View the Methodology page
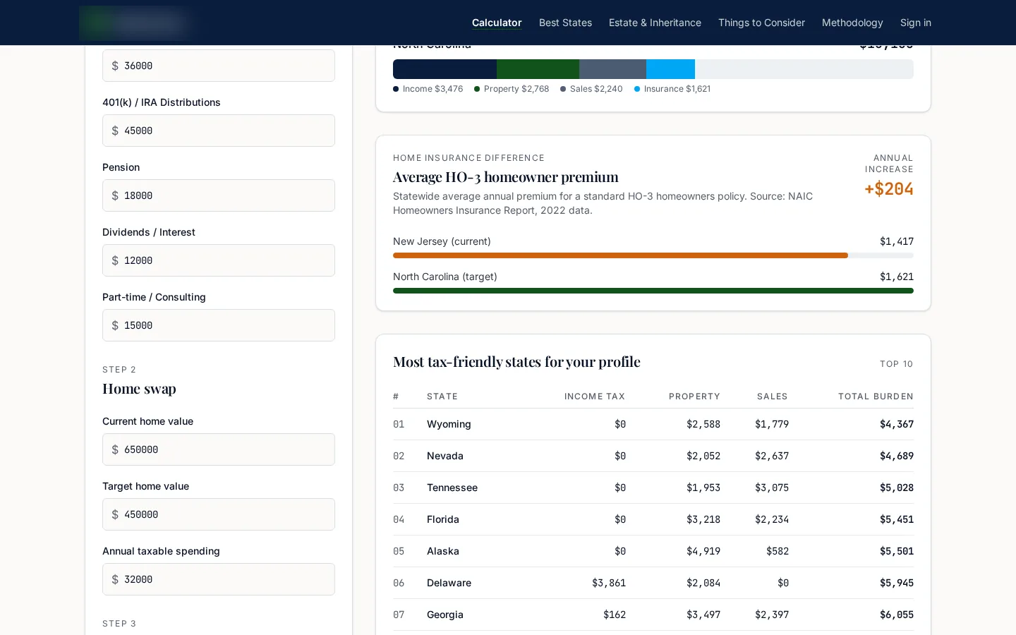The width and height of the screenshot is (1016, 635). click(x=852, y=23)
